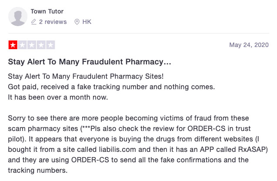Click the second gray rating star
The image size is (277, 181).
coord(22,45)
